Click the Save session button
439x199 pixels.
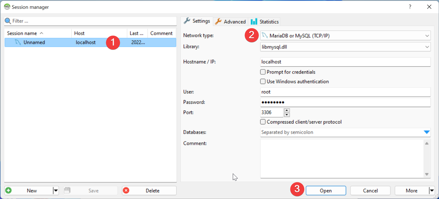pyautogui.click(x=90, y=190)
